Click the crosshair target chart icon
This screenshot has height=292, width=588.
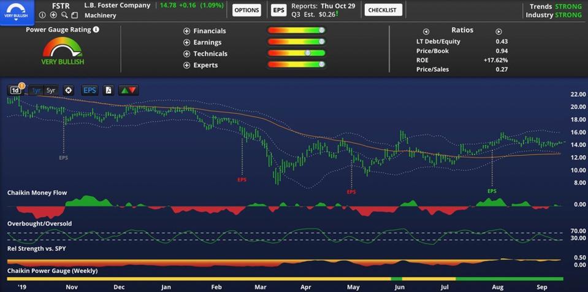68,90
